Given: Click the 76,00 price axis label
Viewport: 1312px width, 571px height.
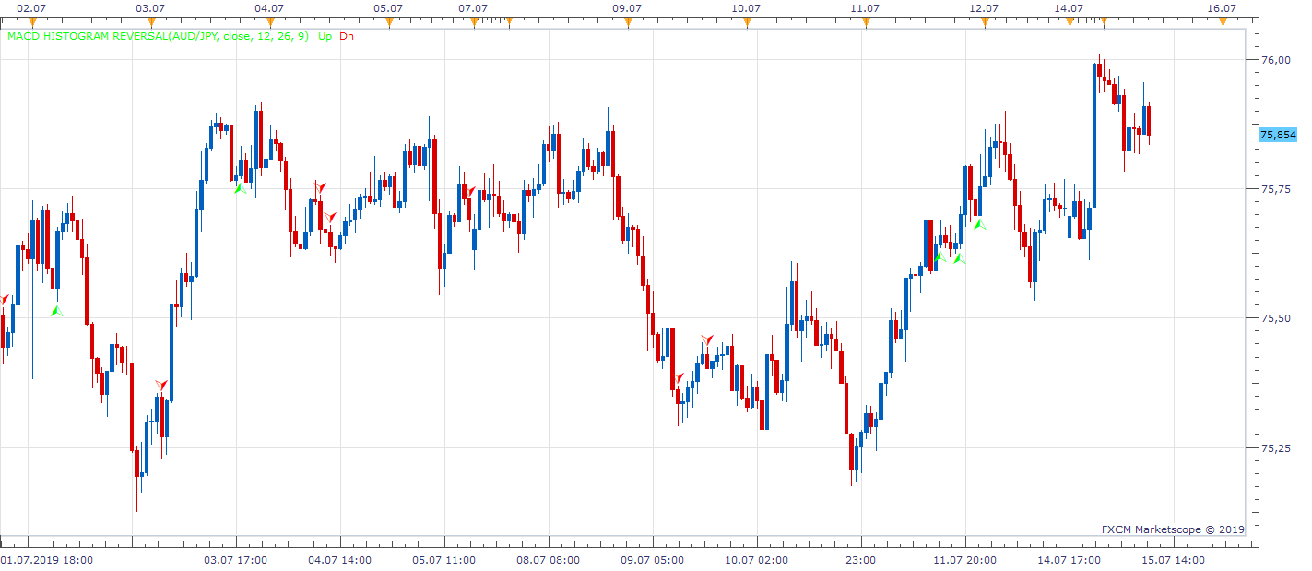Looking at the screenshot, I should click(x=1276, y=60).
